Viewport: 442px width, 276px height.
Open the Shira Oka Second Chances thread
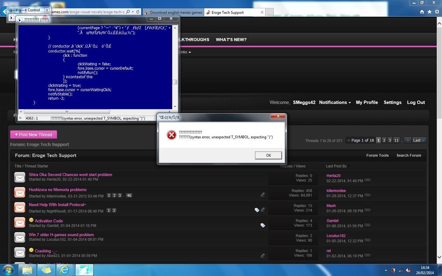point(70,175)
